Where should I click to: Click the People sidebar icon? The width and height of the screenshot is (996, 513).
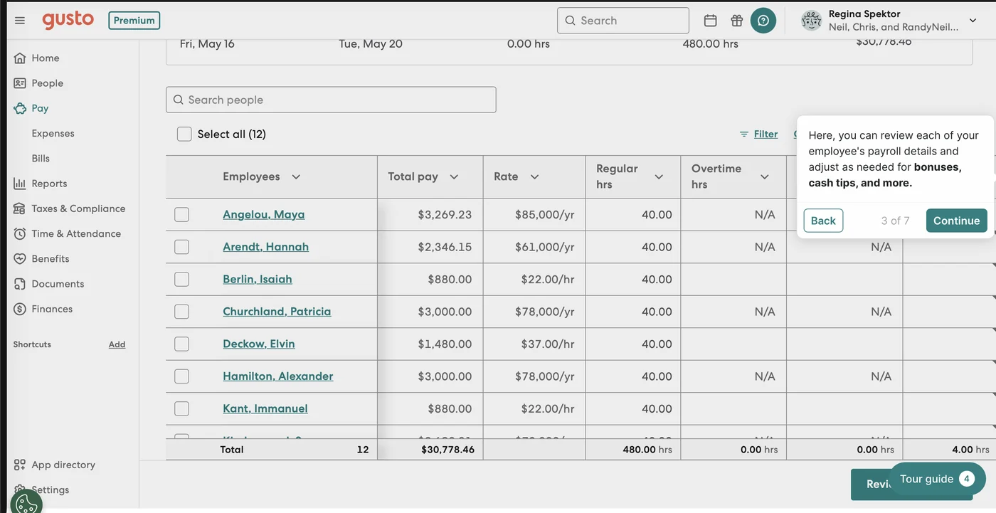point(20,83)
